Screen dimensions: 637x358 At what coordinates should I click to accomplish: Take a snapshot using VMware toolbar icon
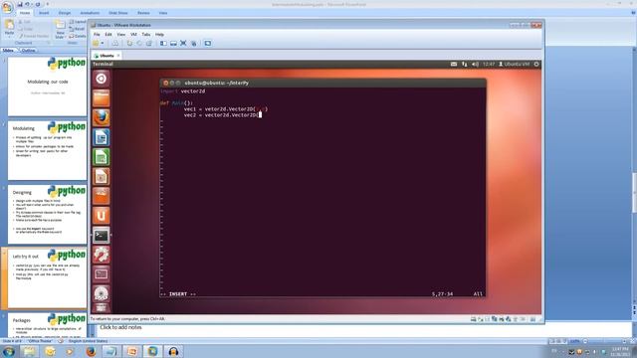coord(129,43)
